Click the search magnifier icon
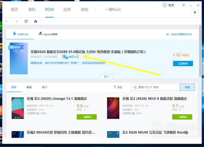204x147 pixels. 135,87
